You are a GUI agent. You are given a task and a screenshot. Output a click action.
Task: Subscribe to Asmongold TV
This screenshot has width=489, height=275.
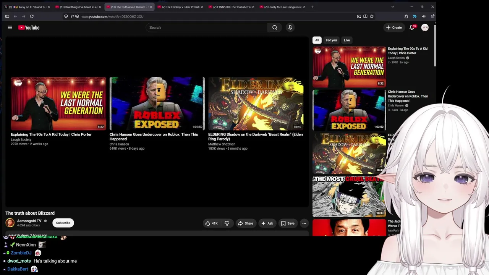click(63, 223)
